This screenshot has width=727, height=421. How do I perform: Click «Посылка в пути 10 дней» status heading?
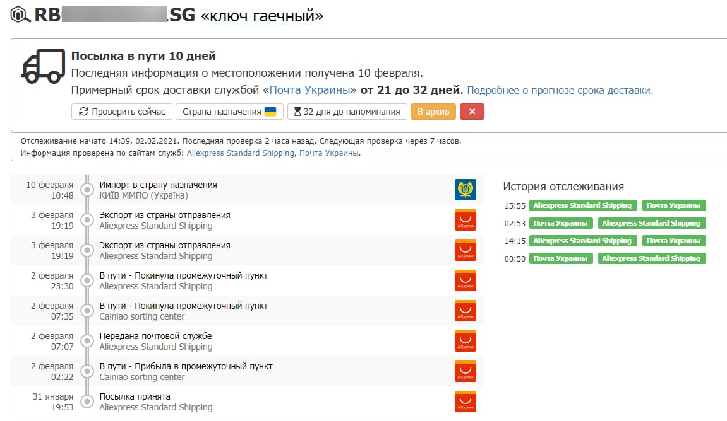(x=143, y=56)
